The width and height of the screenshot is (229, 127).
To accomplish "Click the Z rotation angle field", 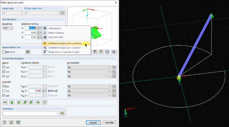I will pyautogui.click(x=31, y=37).
